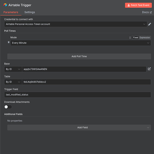This screenshot has width=154, height=154.
Task: Click the Add Poll Time button
Action: (79, 56)
